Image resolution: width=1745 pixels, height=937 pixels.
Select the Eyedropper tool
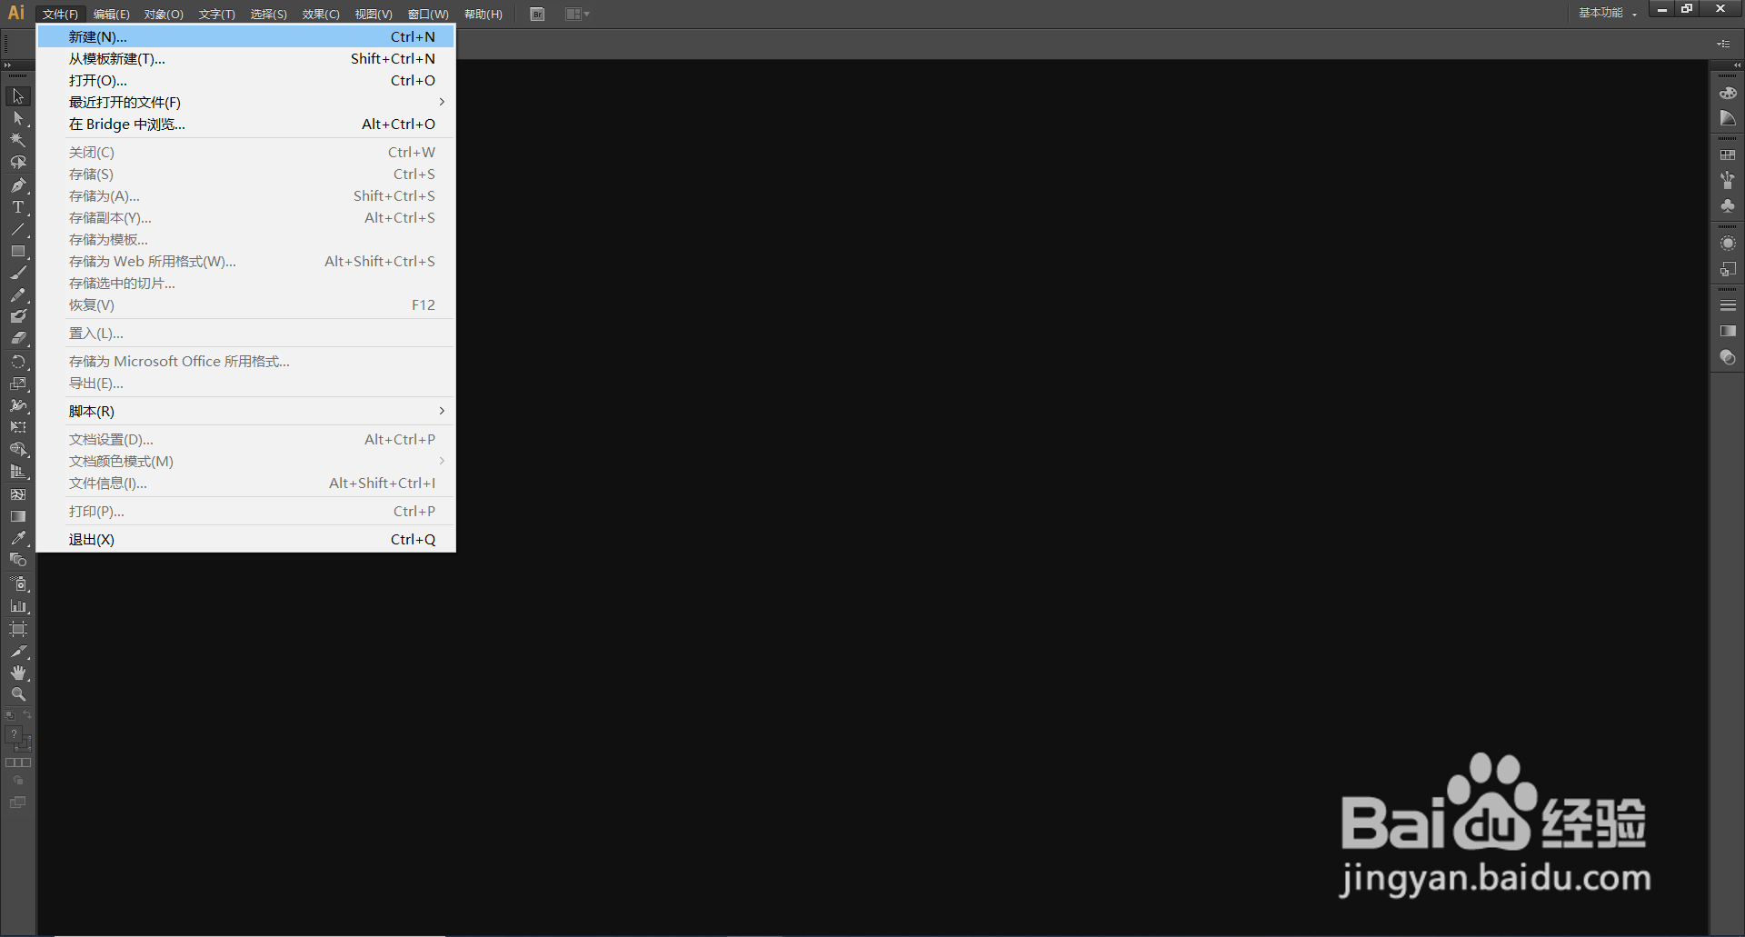coord(18,538)
